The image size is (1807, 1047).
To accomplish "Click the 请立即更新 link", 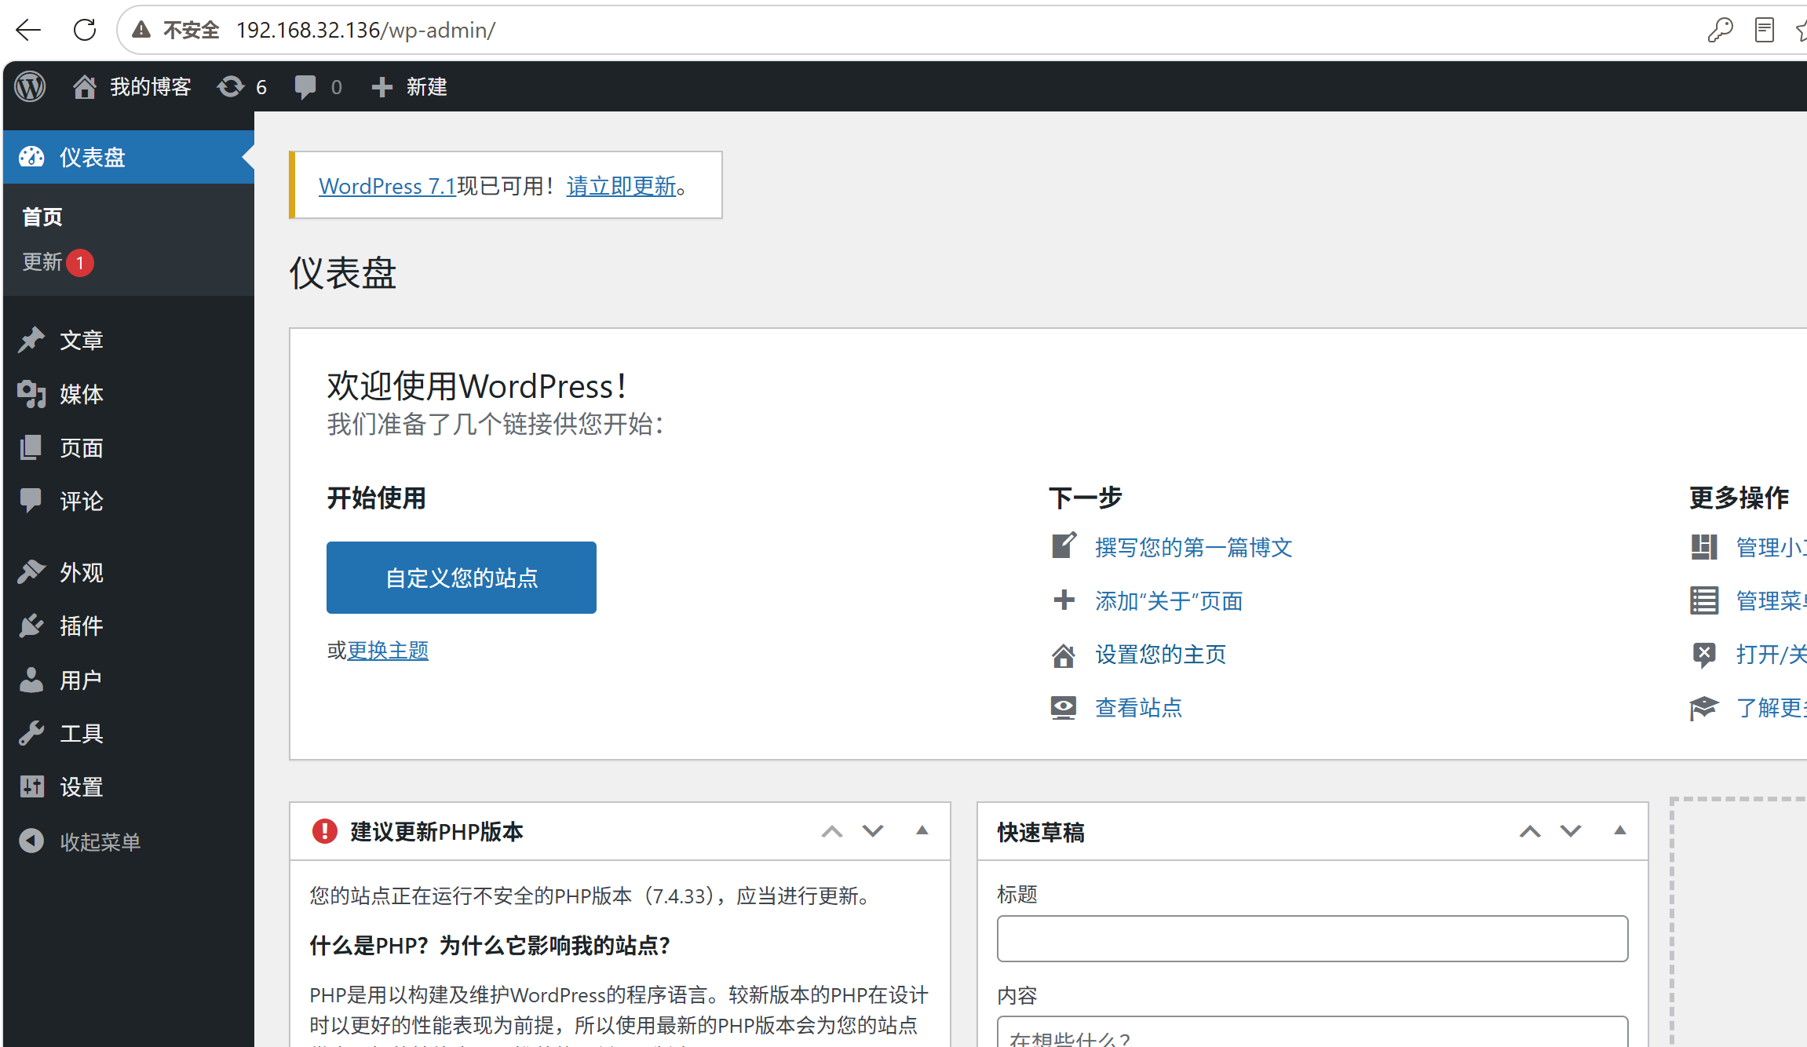I will pyautogui.click(x=621, y=186).
